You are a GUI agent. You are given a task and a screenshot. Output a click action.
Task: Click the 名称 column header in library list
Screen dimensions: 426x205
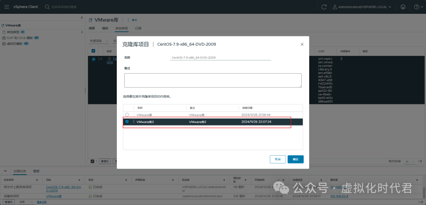[140, 108]
